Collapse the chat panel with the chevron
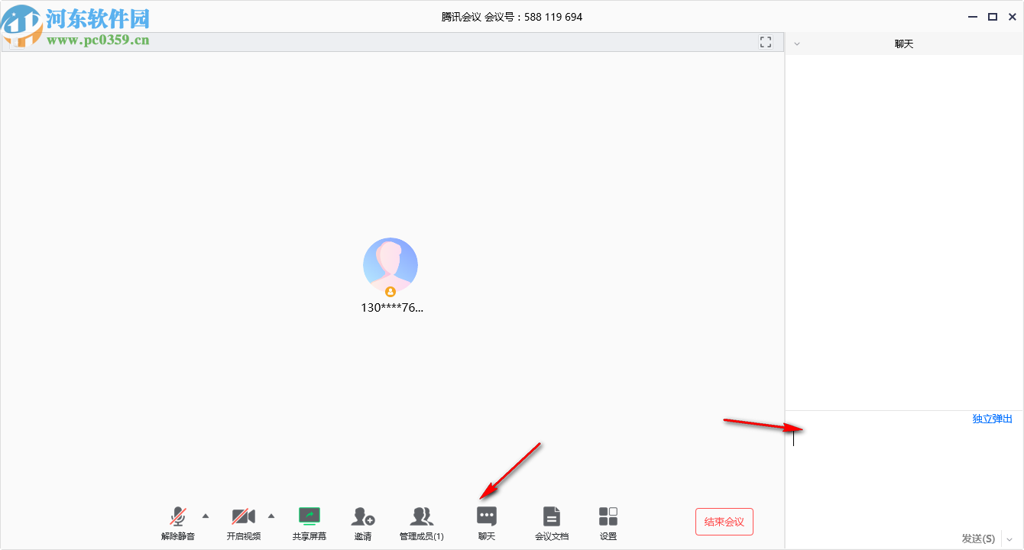Viewport: 1024px width, 550px height. 797,44
